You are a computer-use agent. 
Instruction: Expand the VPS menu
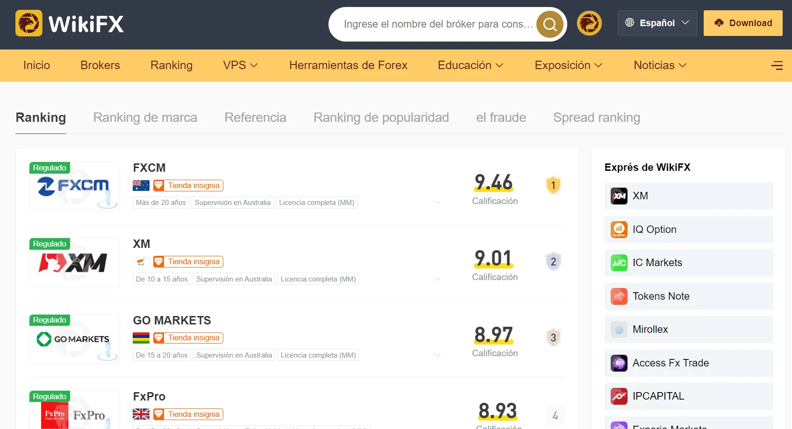(x=240, y=65)
